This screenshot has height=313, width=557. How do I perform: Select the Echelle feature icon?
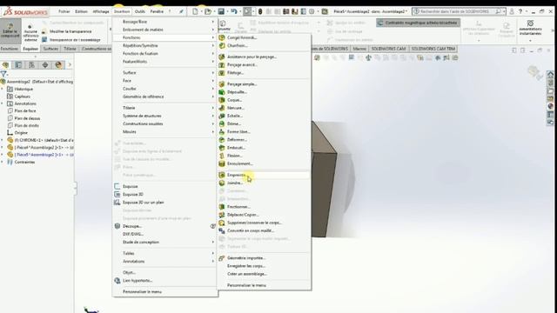(x=222, y=116)
